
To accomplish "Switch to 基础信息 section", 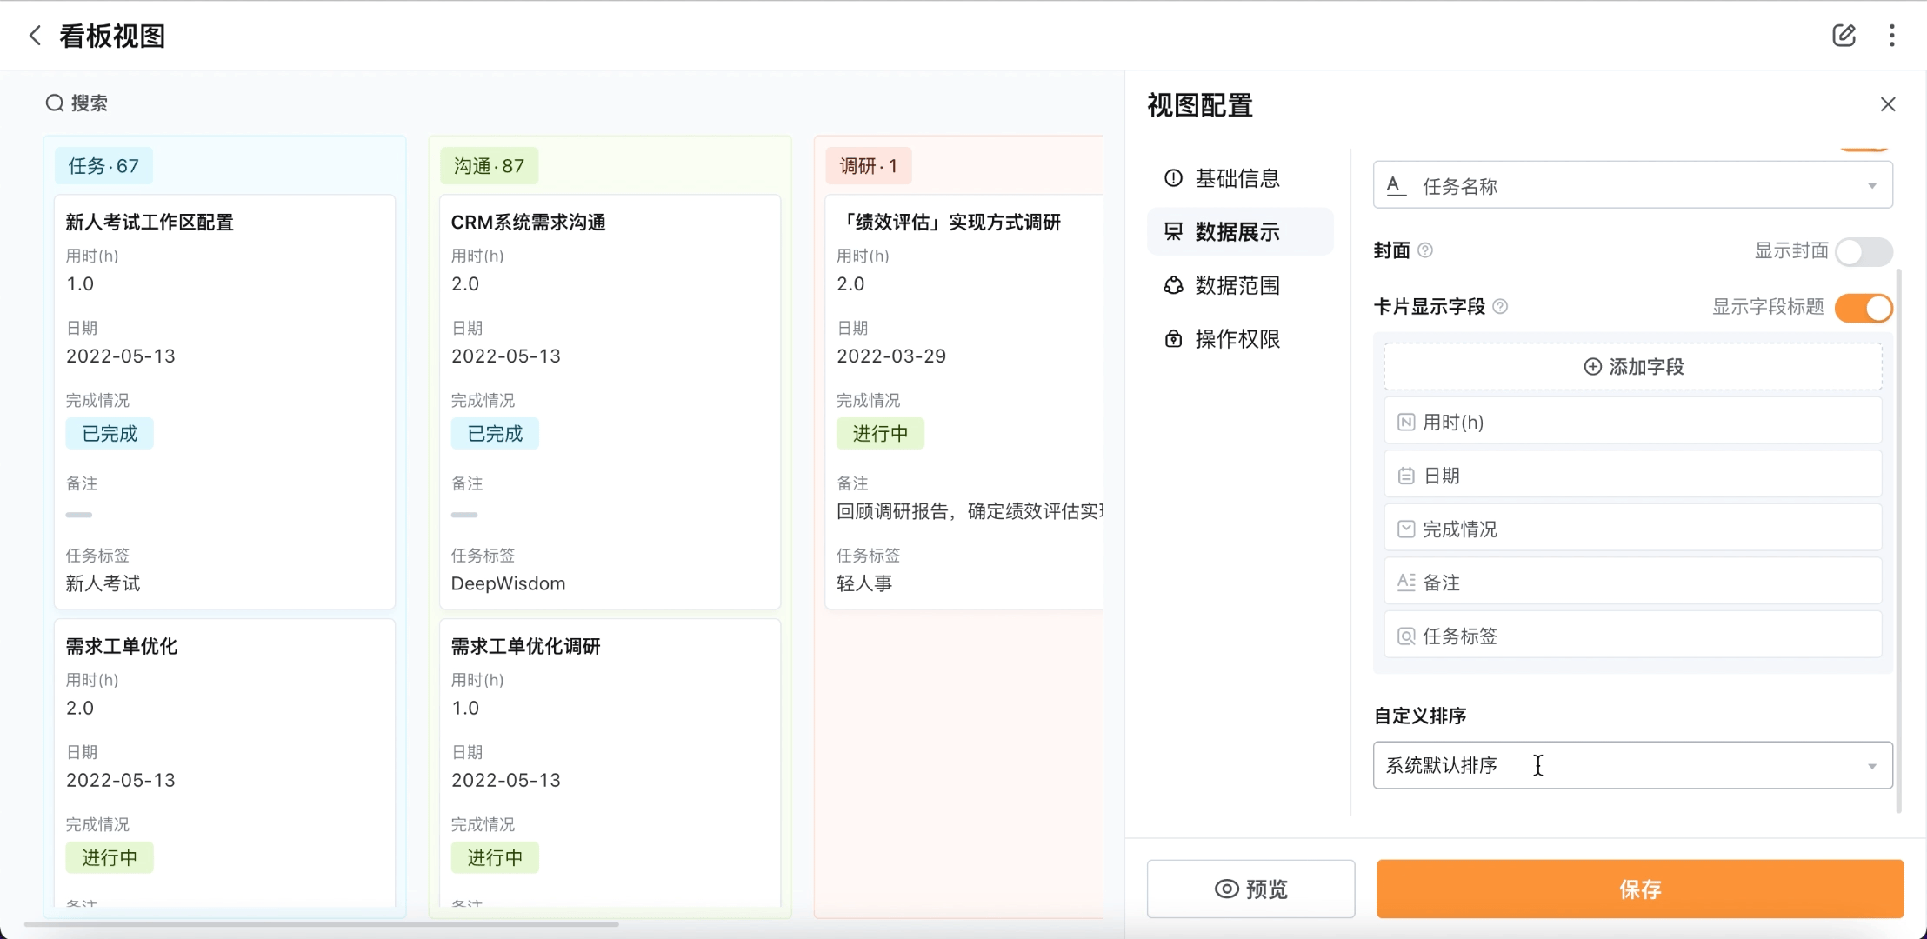I will point(1240,178).
